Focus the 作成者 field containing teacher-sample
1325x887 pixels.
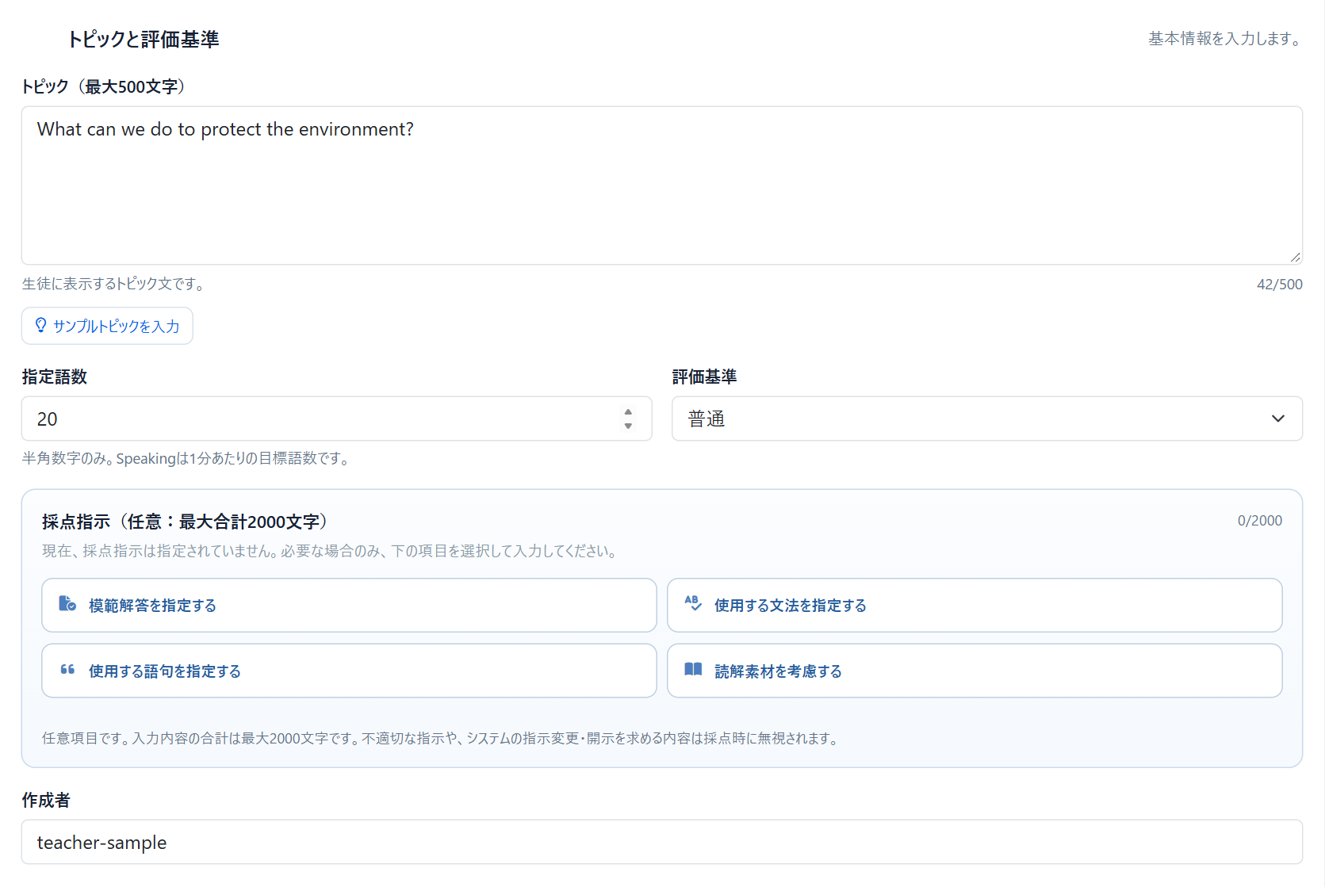coord(662,842)
